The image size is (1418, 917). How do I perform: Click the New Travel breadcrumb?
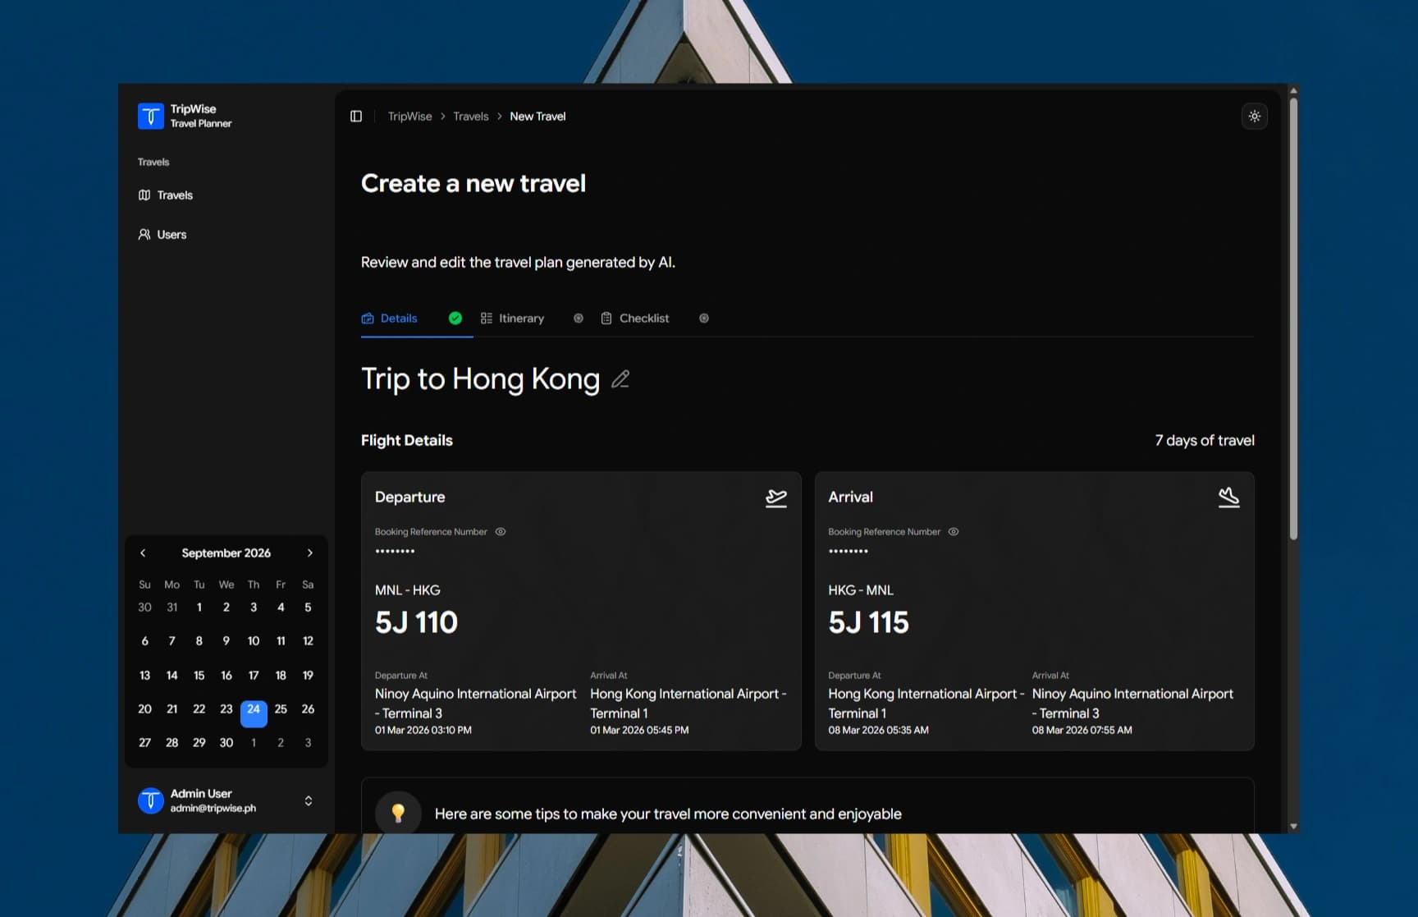(537, 117)
